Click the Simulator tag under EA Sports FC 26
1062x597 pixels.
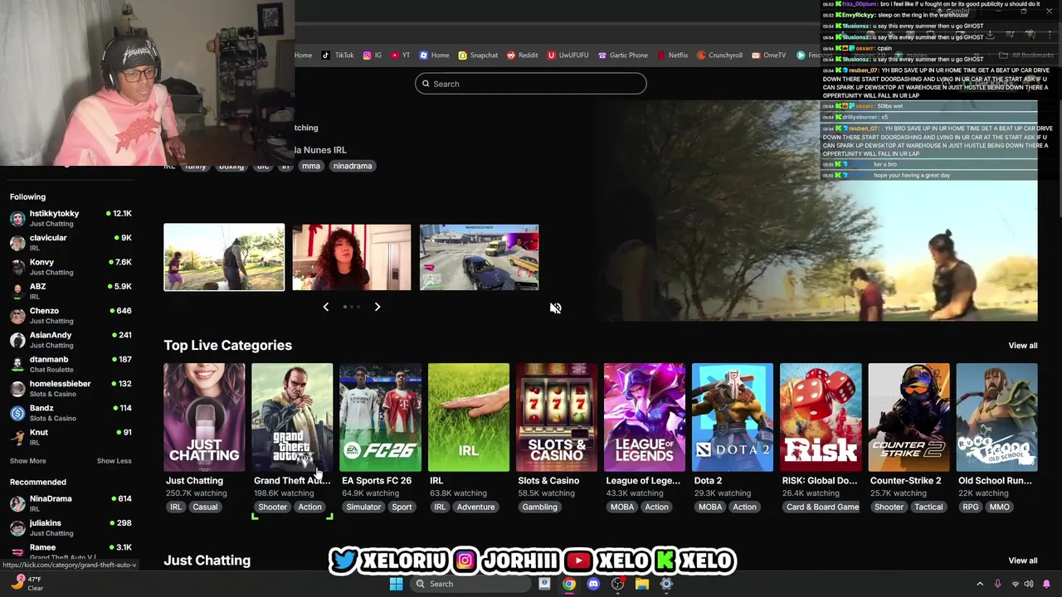363,507
